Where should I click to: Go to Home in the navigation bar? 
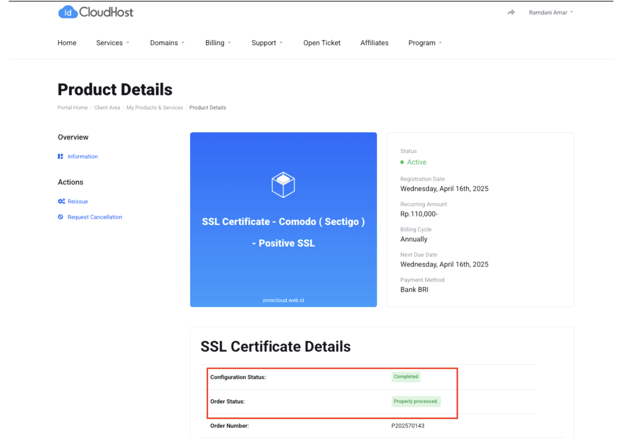67,43
